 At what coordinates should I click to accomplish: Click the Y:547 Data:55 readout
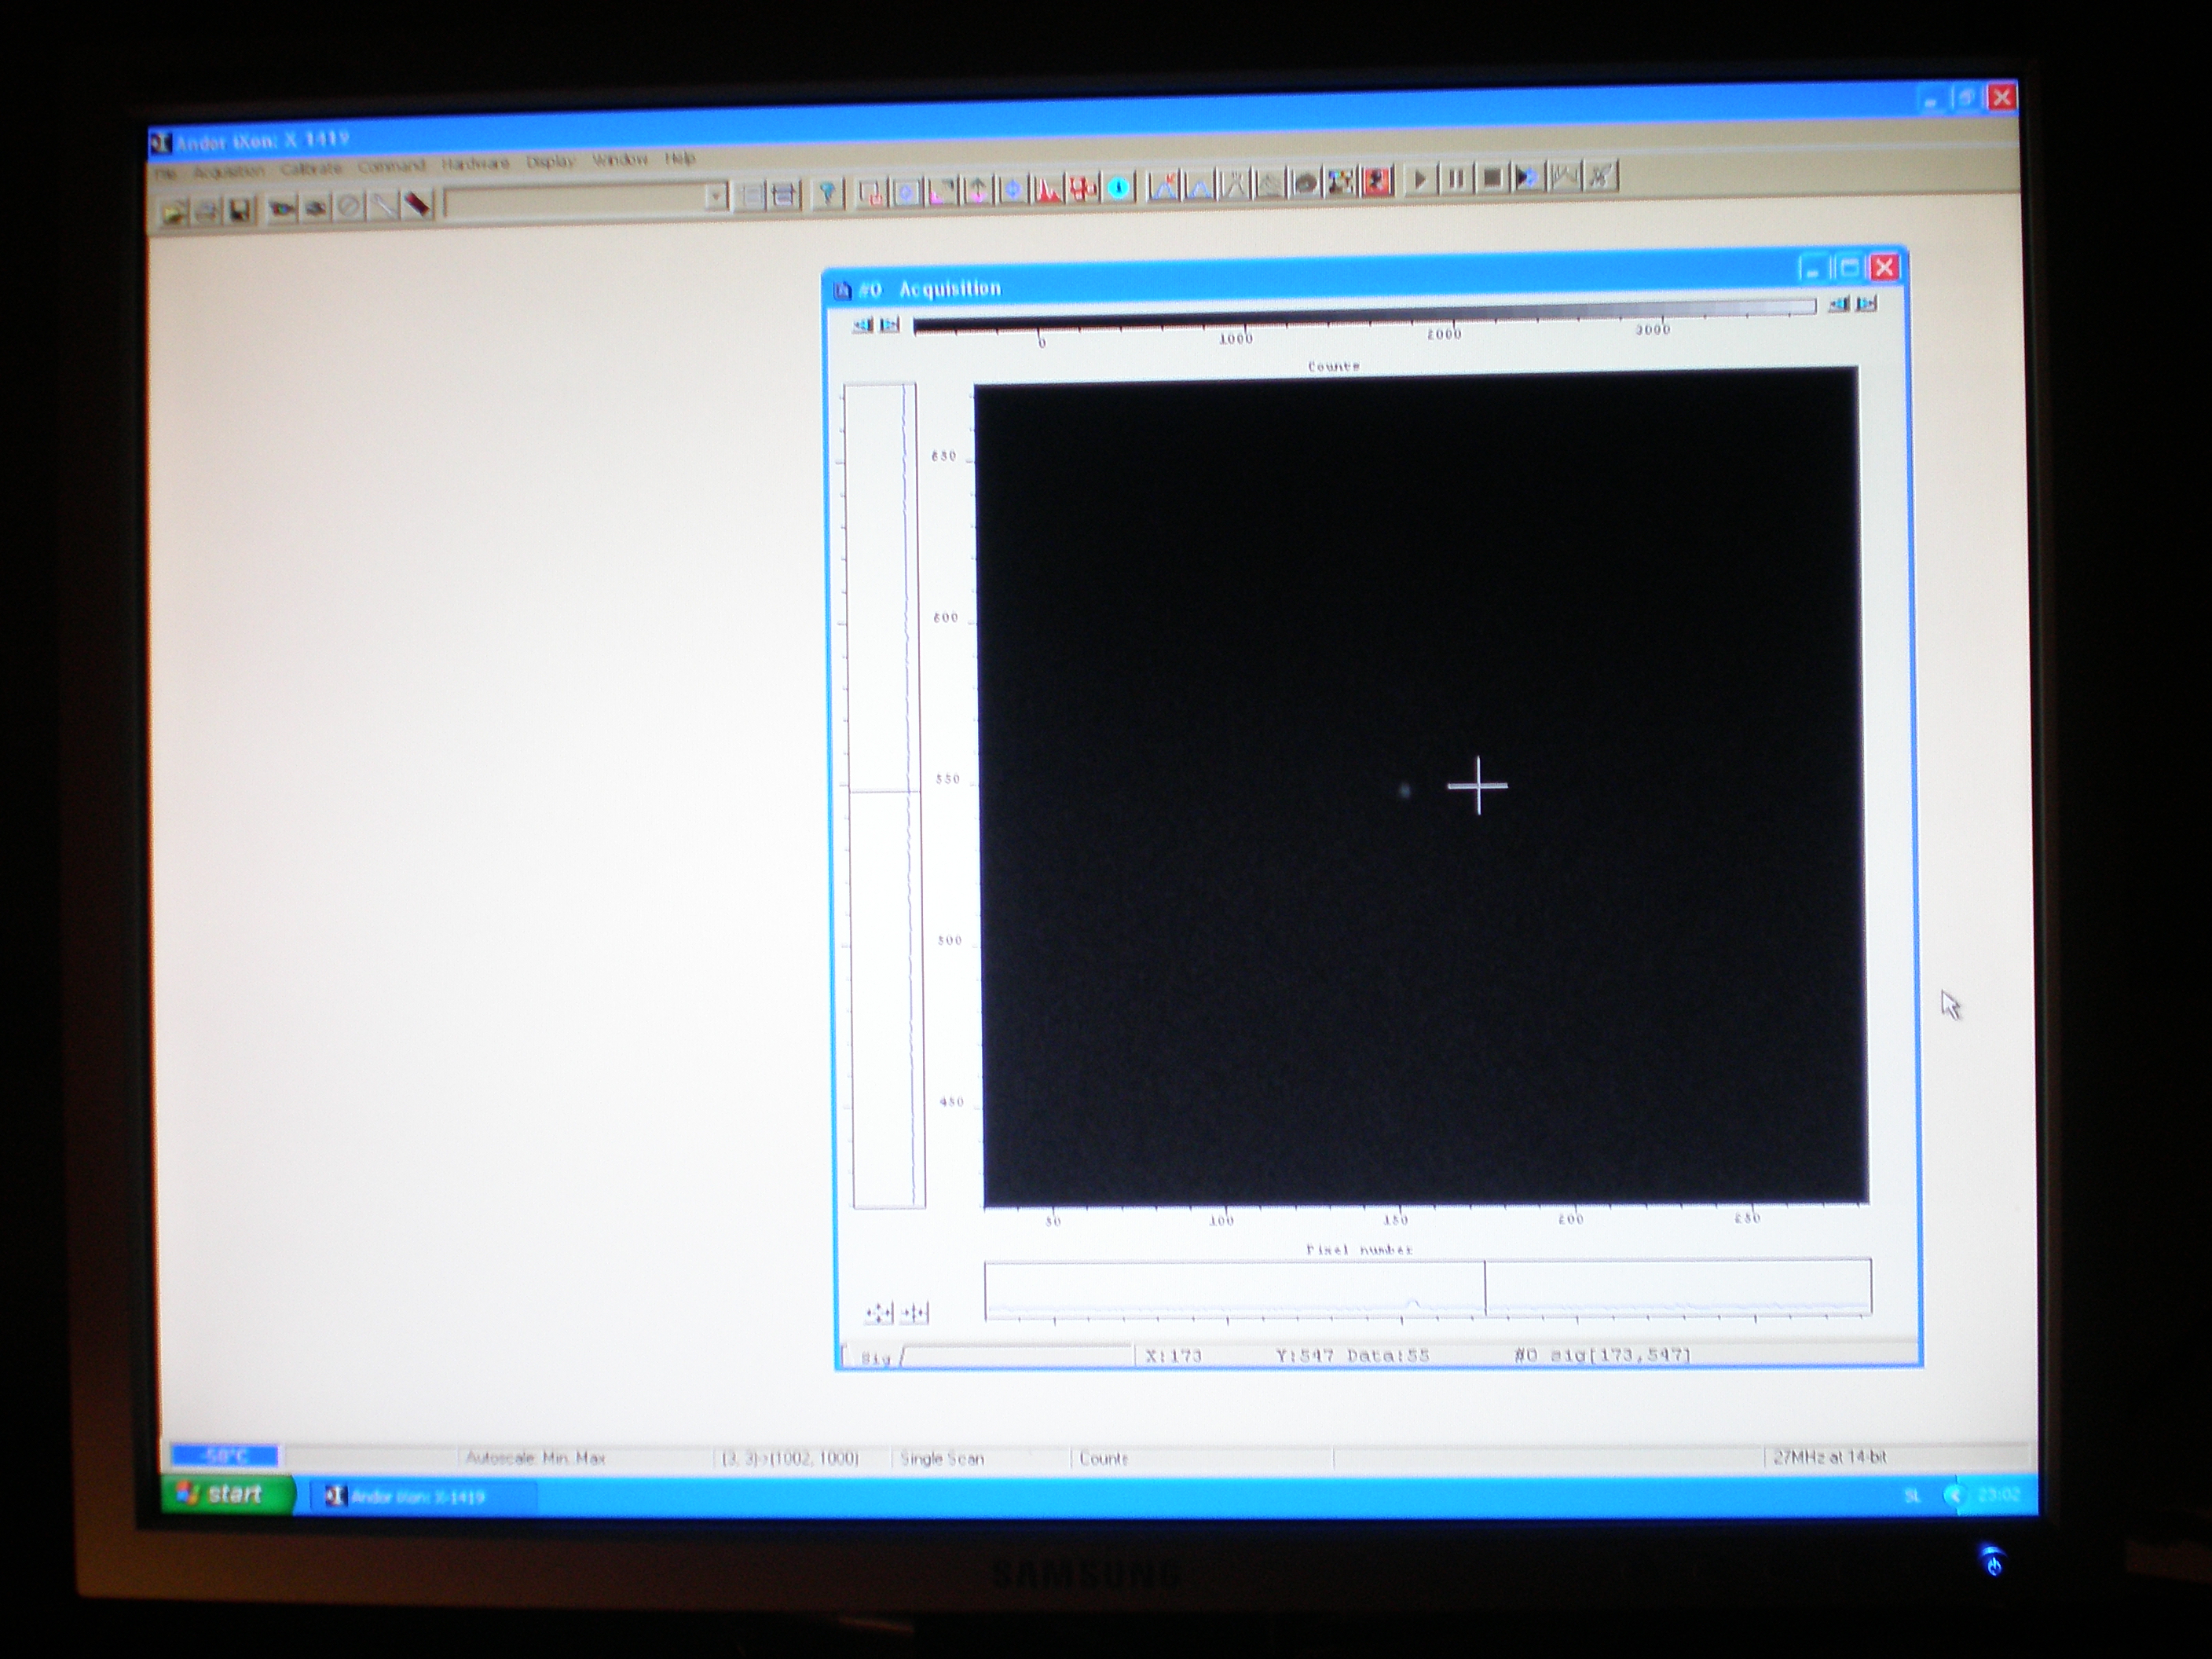click(x=1352, y=1356)
